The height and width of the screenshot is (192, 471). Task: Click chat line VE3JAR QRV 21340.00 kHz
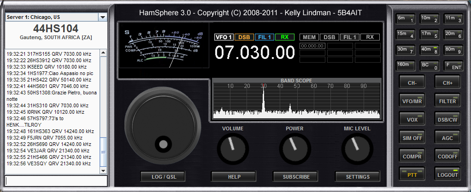tap(48, 151)
